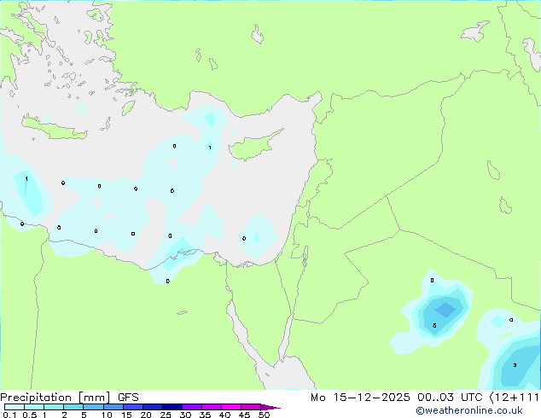Viewport: 541px width, 418px height.
Task: Click the "GFS" model label
Action: click(x=128, y=398)
